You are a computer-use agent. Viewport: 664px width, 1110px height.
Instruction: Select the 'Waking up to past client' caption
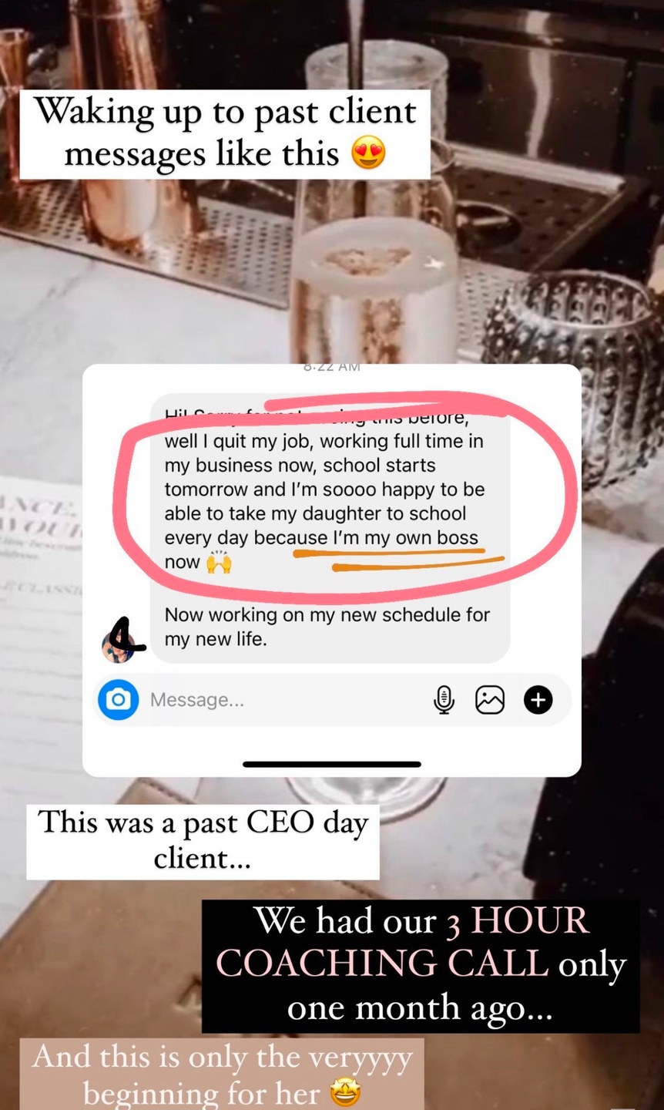tap(225, 133)
